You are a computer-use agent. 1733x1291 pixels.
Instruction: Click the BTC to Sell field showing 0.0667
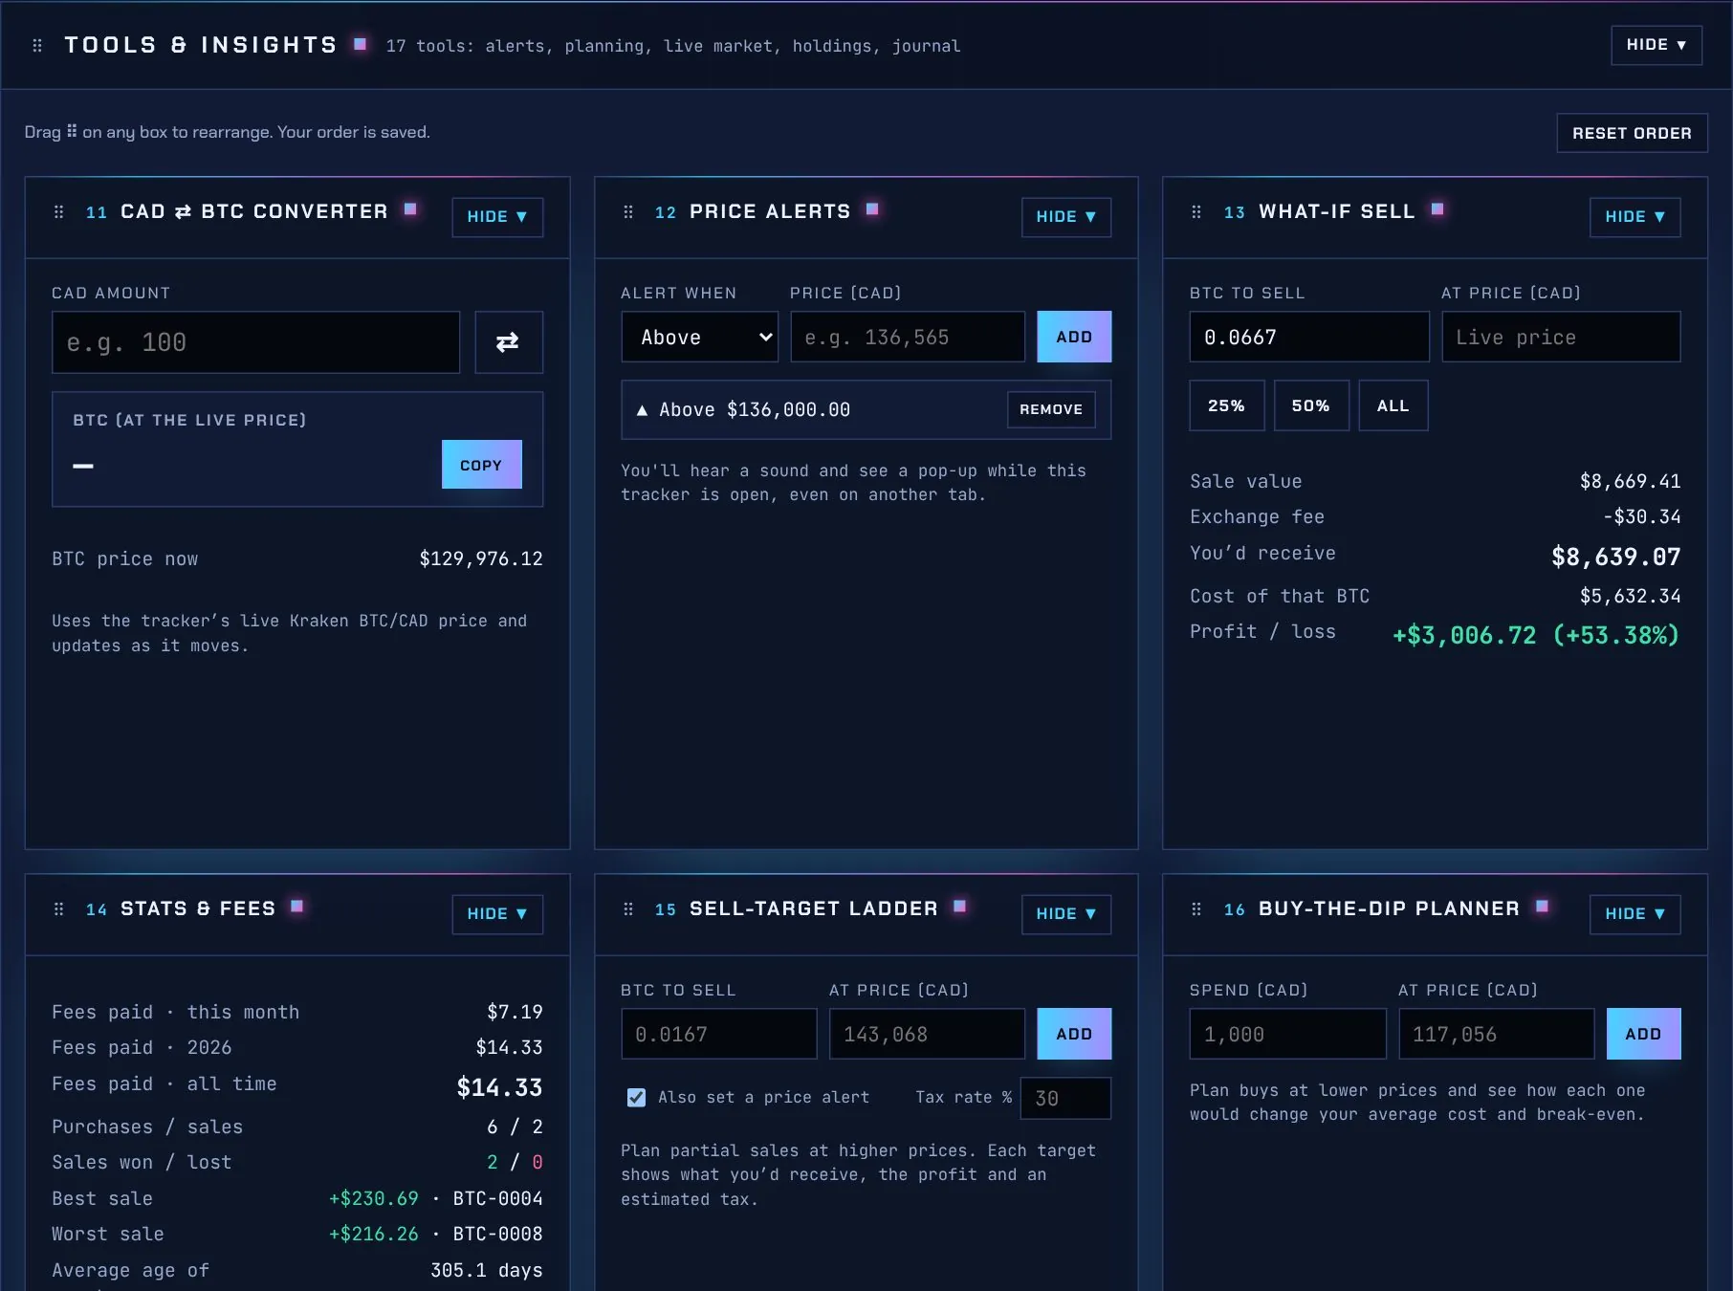tap(1309, 337)
